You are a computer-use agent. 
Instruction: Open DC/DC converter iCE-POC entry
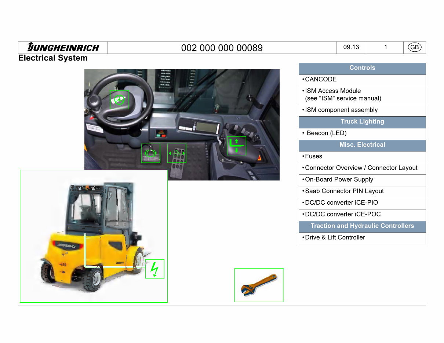click(362, 215)
